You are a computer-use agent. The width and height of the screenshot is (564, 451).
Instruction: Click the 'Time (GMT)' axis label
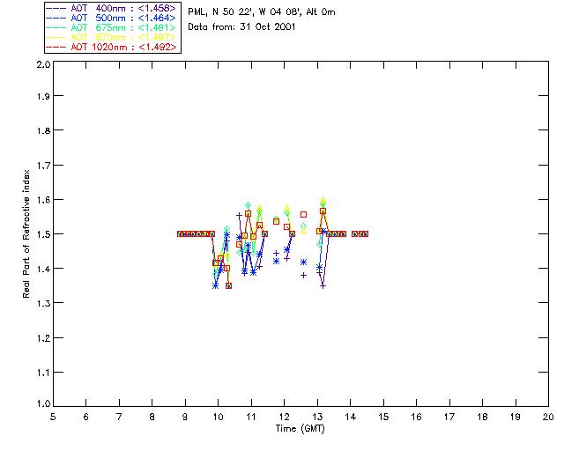[x=300, y=429]
